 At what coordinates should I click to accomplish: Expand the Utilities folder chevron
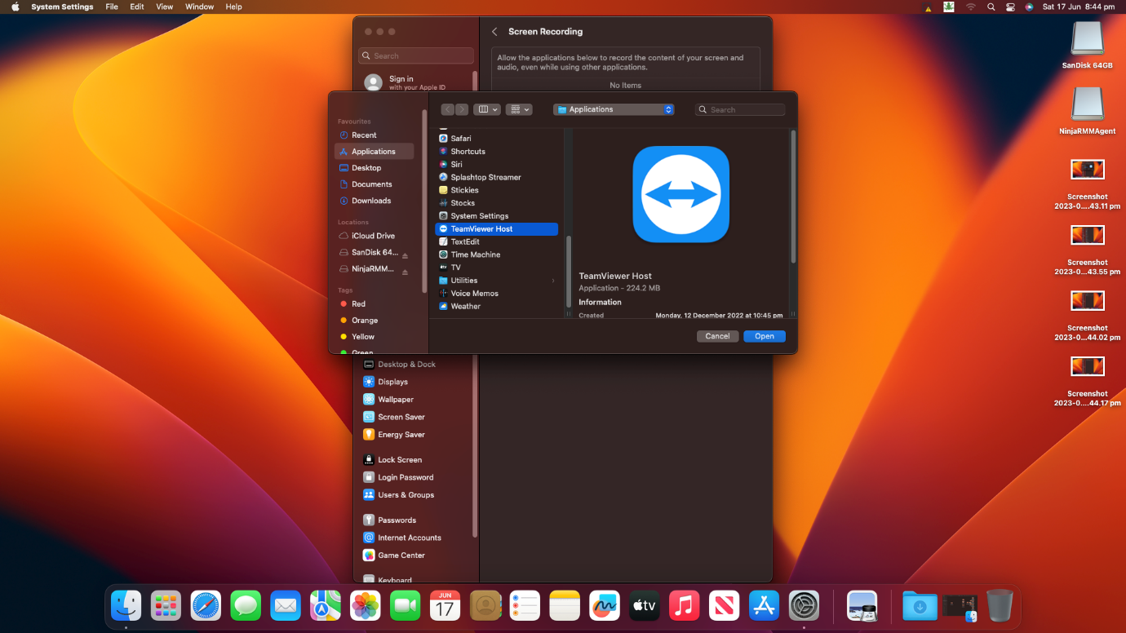pyautogui.click(x=552, y=281)
